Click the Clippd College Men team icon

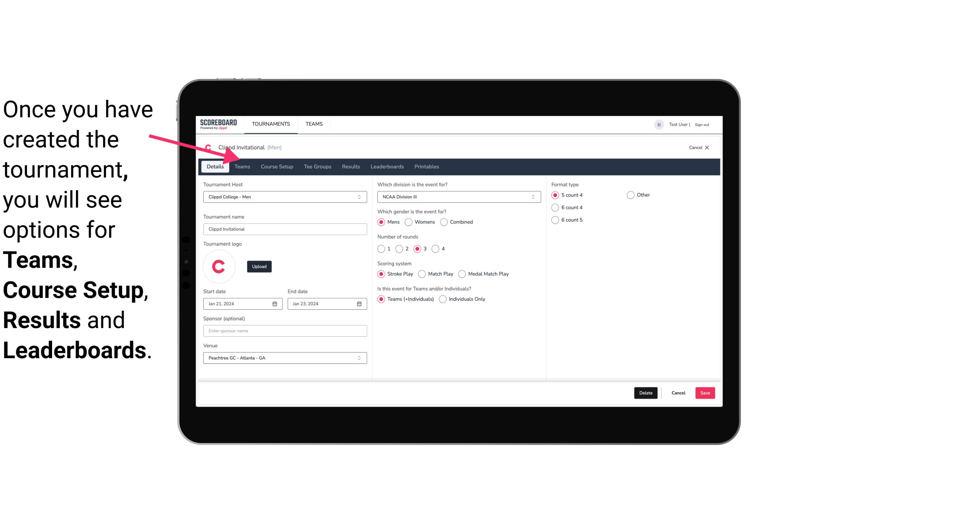point(209,147)
